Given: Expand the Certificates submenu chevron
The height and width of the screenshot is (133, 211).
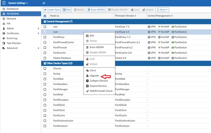Looking at the screenshot, I should (38, 33).
